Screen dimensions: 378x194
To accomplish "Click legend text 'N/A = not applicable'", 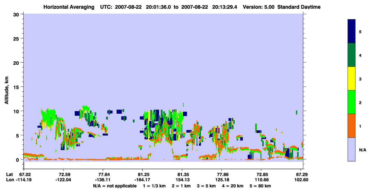I will pyautogui.click(x=115, y=186).
